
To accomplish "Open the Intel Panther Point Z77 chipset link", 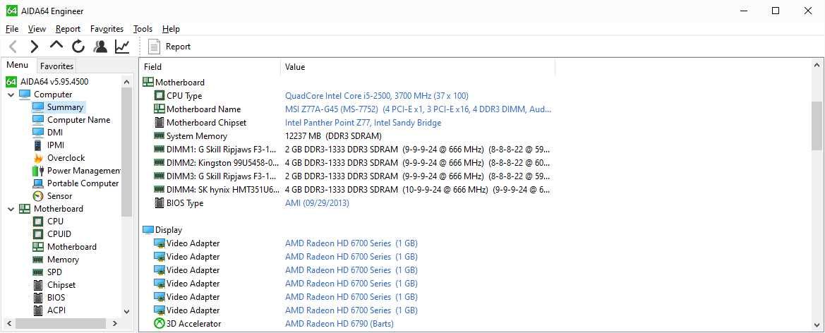I will pyautogui.click(x=363, y=123).
